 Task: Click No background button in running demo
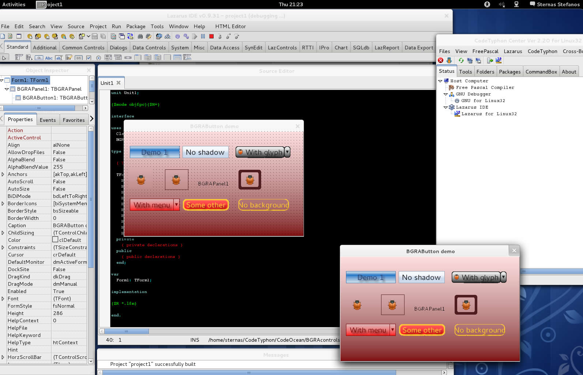click(480, 330)
